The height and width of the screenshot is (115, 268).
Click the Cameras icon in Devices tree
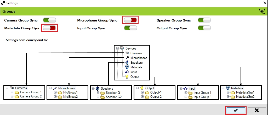point(127,53)
